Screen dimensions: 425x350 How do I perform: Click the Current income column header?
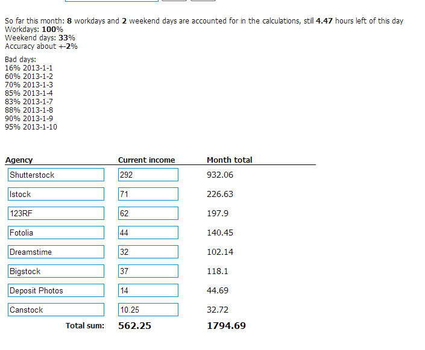[146, 160]
